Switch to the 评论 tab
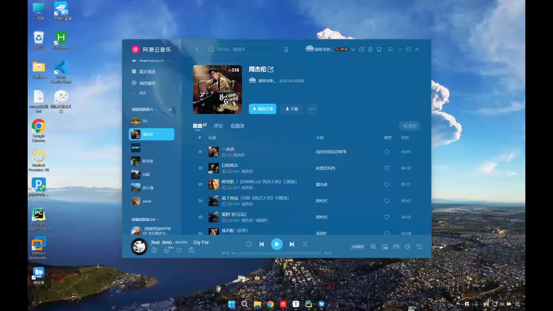The width and height of the screenshot is (553, 311). pos(218,126)
